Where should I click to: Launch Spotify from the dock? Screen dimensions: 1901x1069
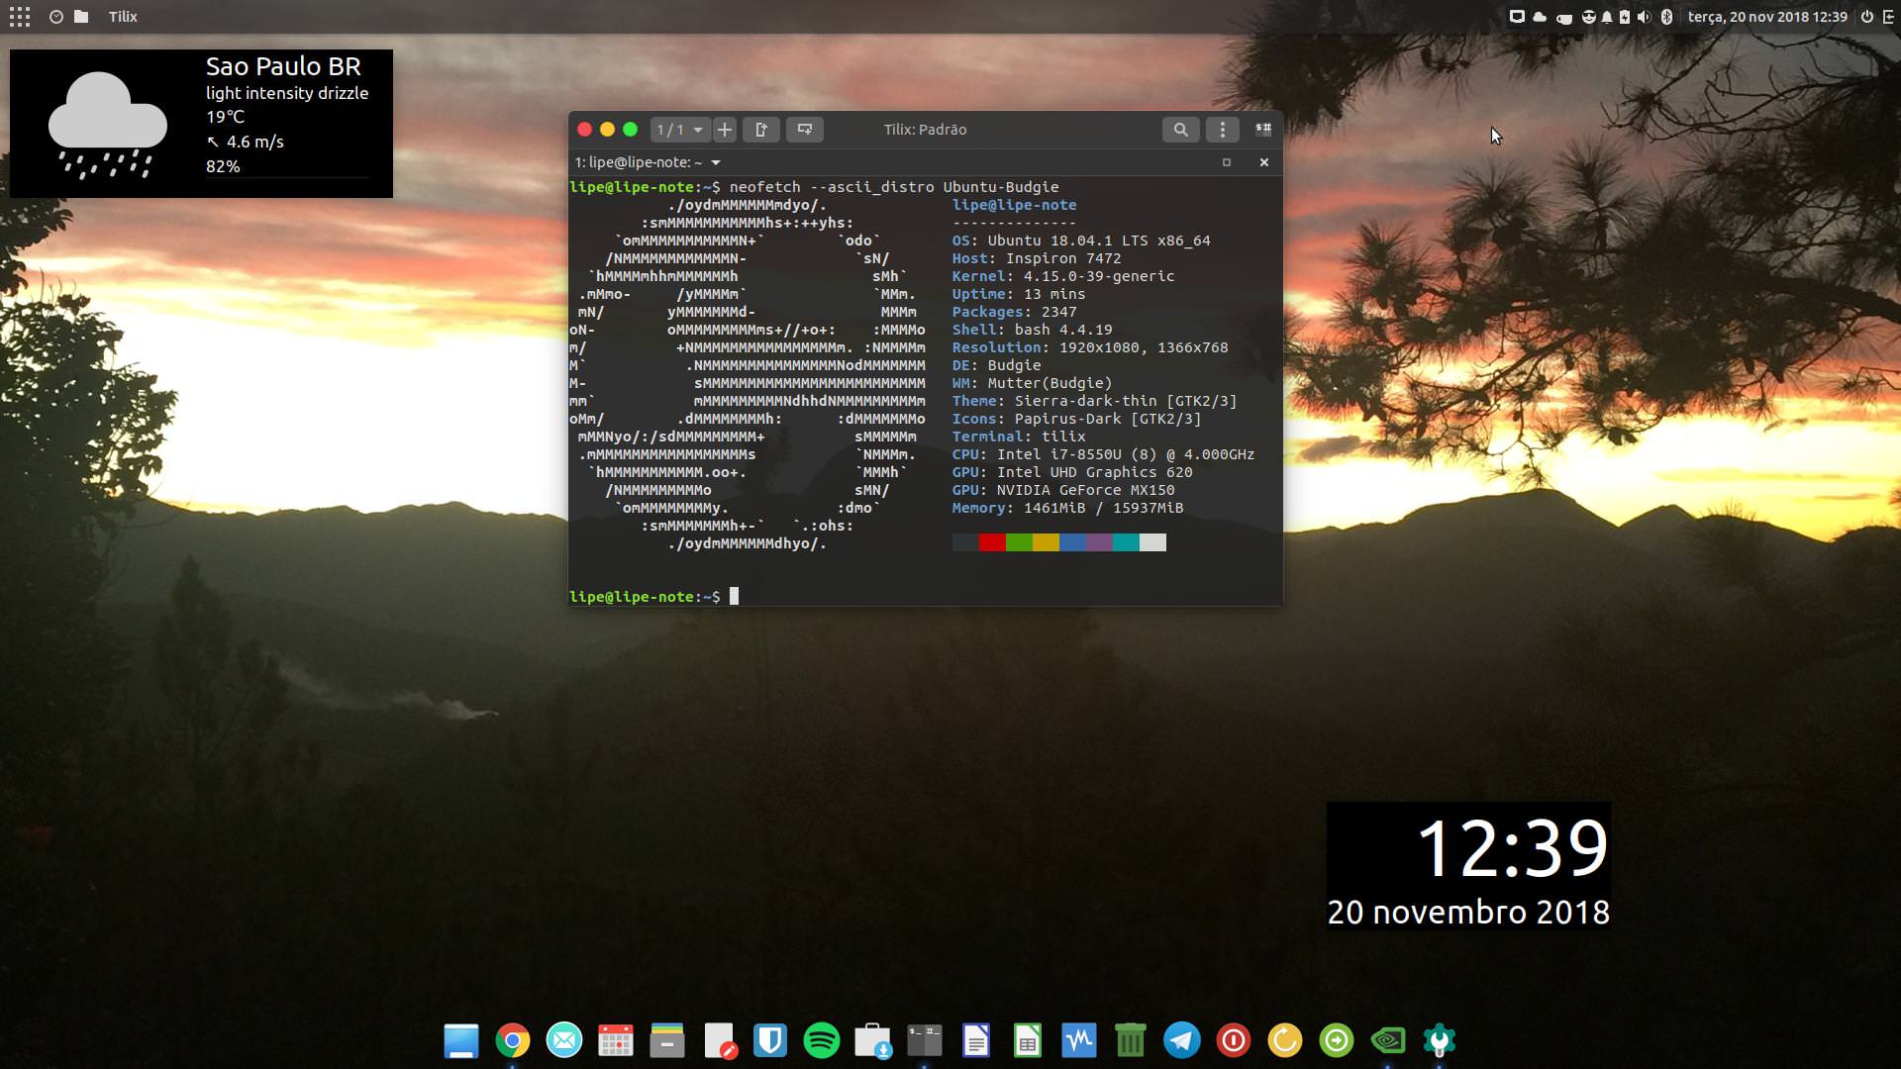click(x=821, y=1040)
